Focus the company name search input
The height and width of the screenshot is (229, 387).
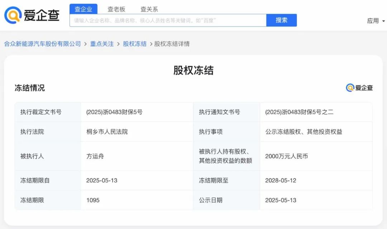168,20
